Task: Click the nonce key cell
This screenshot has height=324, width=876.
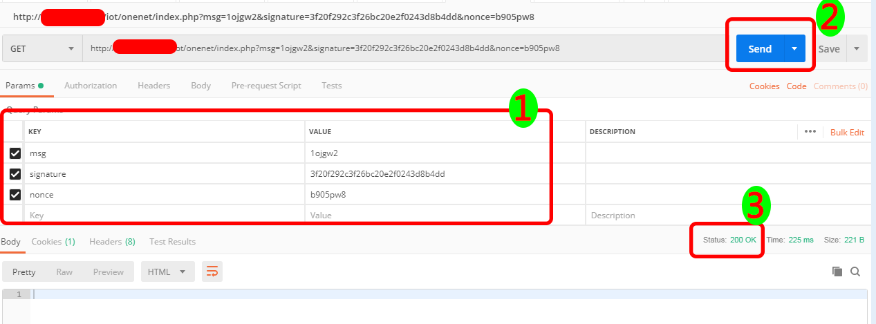Action: 165,195
